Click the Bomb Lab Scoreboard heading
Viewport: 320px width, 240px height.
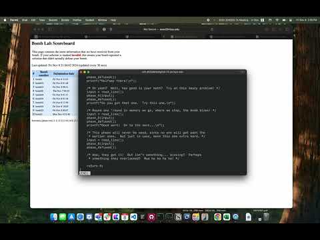[53, 43]
